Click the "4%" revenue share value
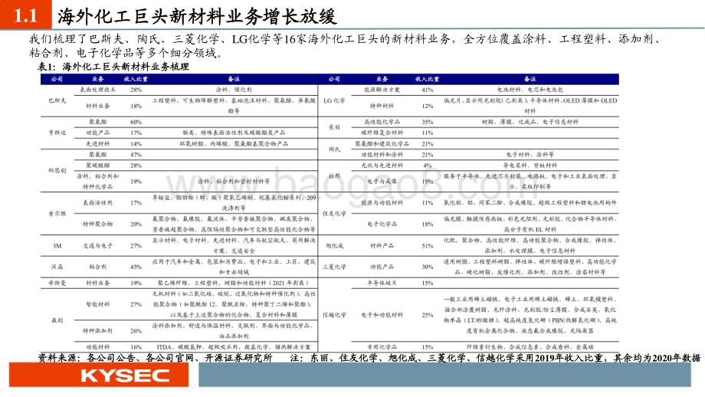Image resolution: width=705 pixels, height=397 pixels. [x=427, y=166]
